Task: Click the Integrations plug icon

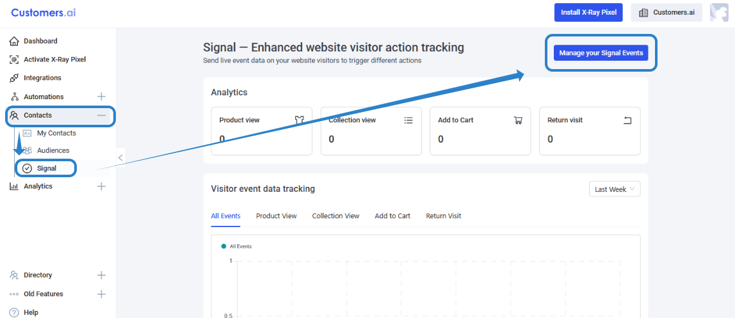Action: 14,78
